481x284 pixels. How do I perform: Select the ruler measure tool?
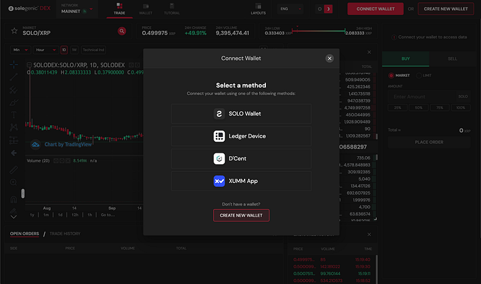point(14,169)
